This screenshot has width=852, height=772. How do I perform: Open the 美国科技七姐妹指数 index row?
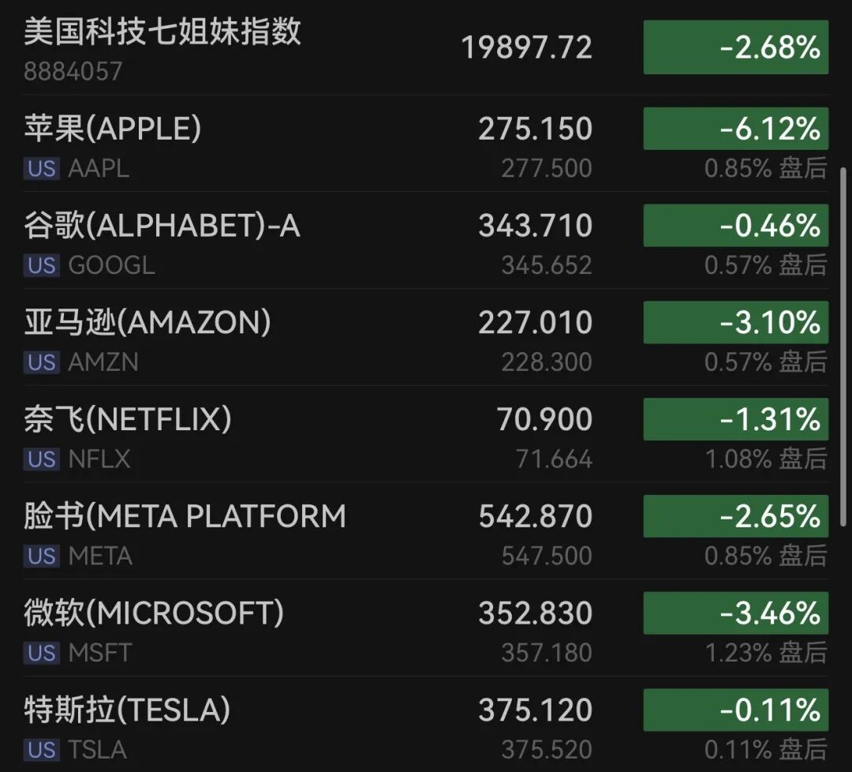click(x=425, y=48)
